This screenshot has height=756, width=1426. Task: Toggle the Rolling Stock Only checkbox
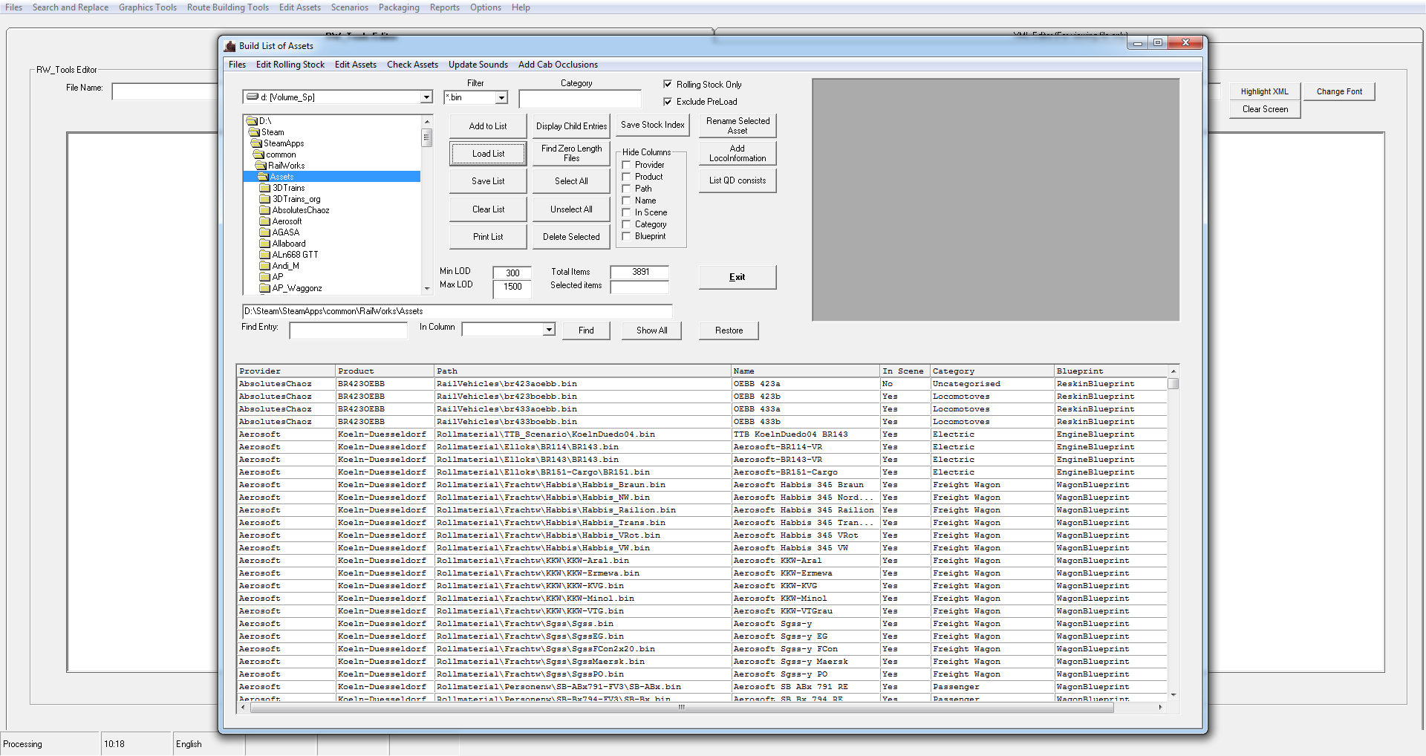pyautogui.click(x=668, y=85)
